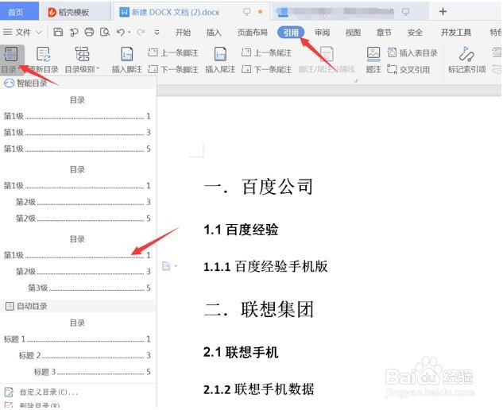Open the undo history dropdown arrow

[130, 32]
